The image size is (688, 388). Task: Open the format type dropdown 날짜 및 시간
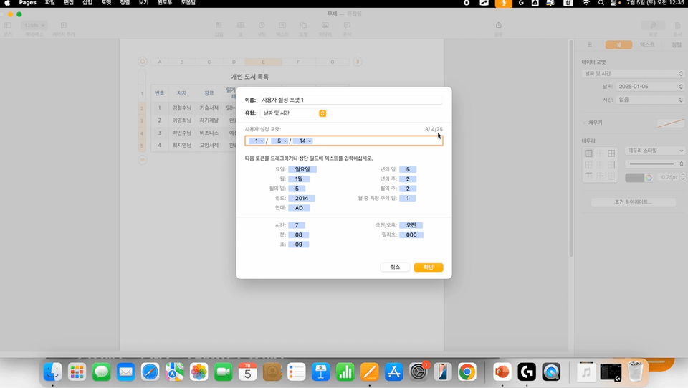tap(295, 113)
